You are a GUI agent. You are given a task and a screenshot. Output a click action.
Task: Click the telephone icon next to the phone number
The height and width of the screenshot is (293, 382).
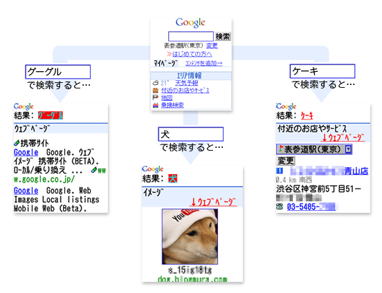[280, 207]
